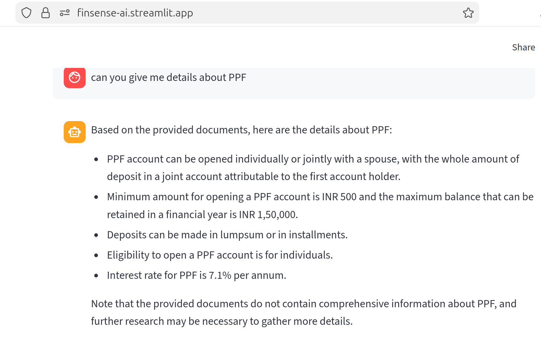Click the Share button

(x=523, y=47)
